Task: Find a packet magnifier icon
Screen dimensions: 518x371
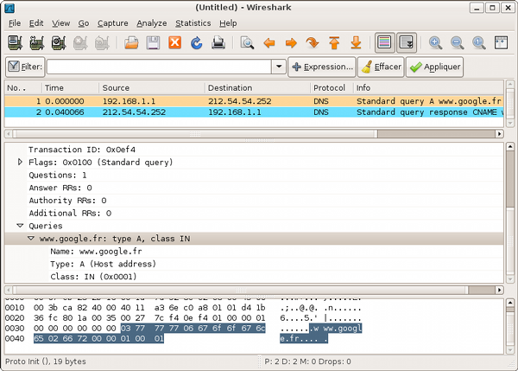Action: click(247, 43)
